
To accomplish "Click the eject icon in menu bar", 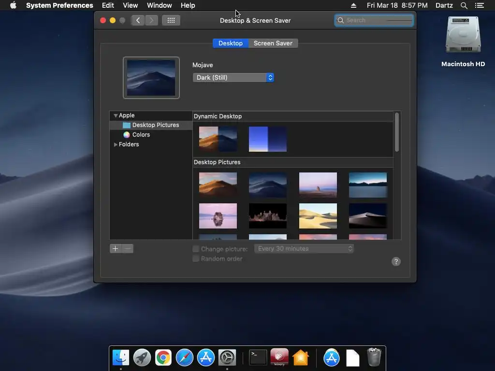I will point(353,5).
